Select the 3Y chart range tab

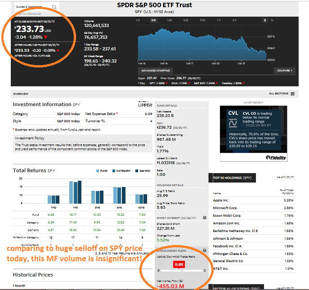click(234, 20)
